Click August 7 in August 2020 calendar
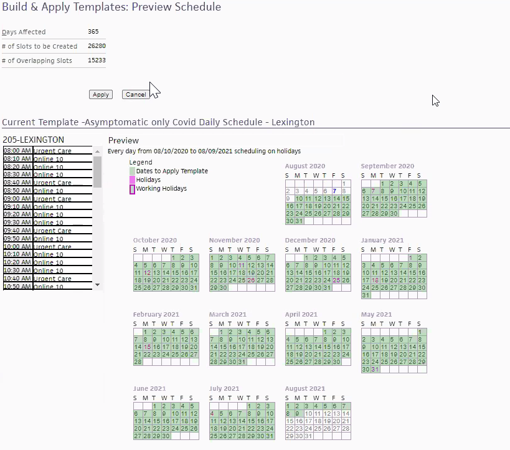 click(334, 191)
